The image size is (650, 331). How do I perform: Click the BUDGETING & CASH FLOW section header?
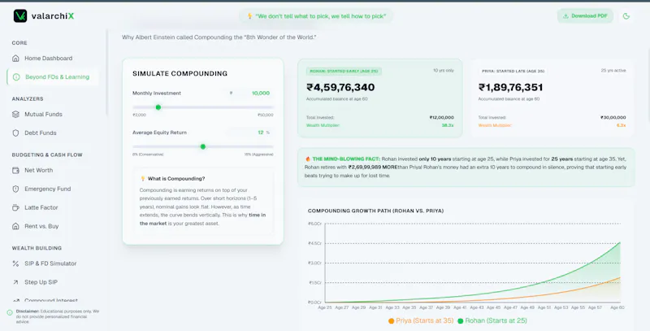point(47,155)
